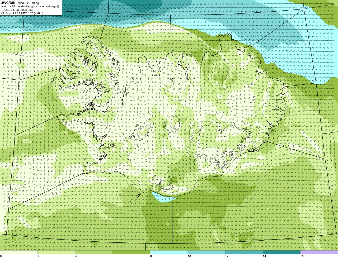
Task: Click the above 16 m/s lilac legend swatch
Action: tap(319, 252)
